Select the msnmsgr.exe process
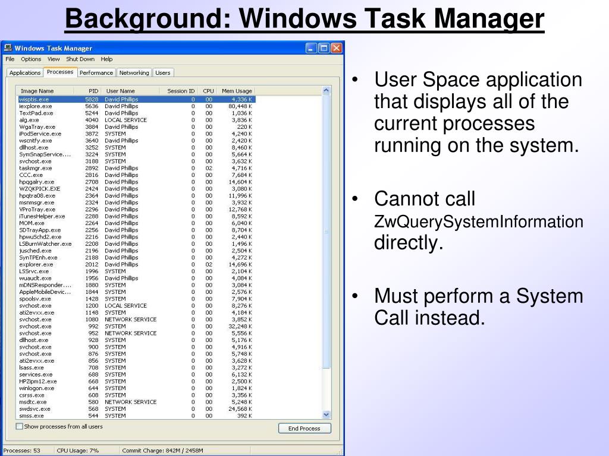The width and height of the screenshot is (609, 456). click(x=137, y=202)
